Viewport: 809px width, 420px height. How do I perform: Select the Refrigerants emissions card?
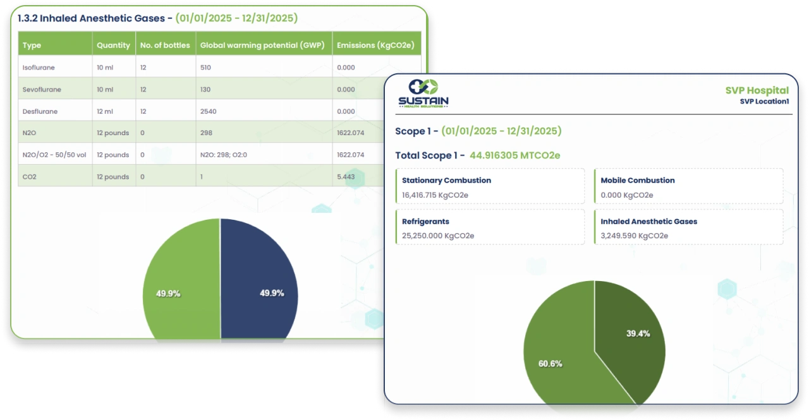[490, 228]
